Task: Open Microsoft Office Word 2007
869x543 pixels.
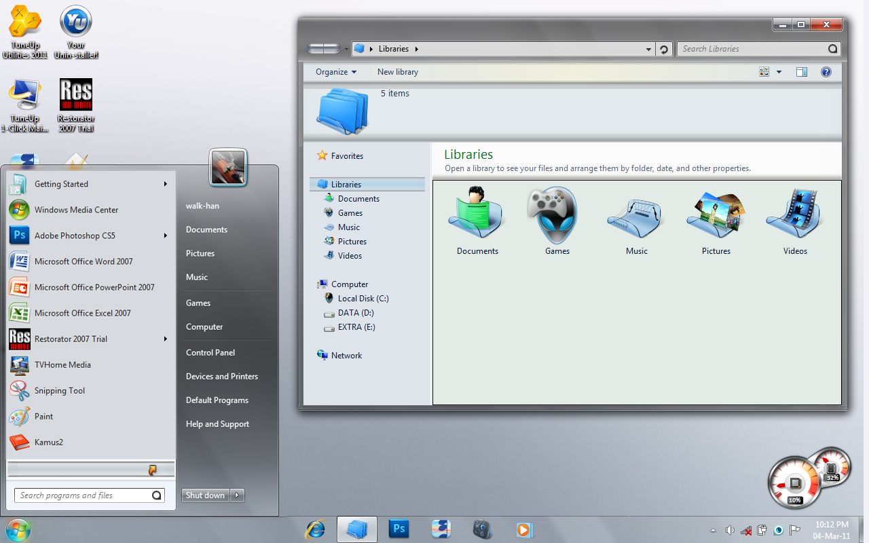Action: (90, 261)
